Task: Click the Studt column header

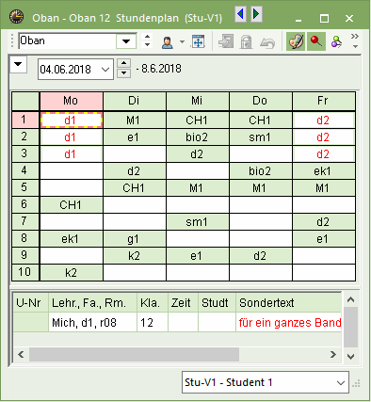Action: click(x=217, y=303)
